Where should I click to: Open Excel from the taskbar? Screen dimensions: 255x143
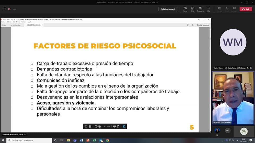(x=94, y=140)
